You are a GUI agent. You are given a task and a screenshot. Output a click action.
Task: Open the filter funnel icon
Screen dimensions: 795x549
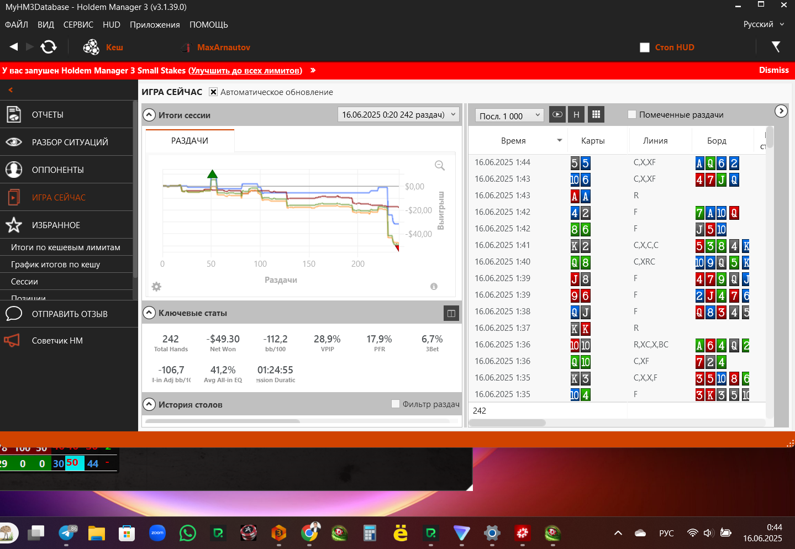(776, 47)
